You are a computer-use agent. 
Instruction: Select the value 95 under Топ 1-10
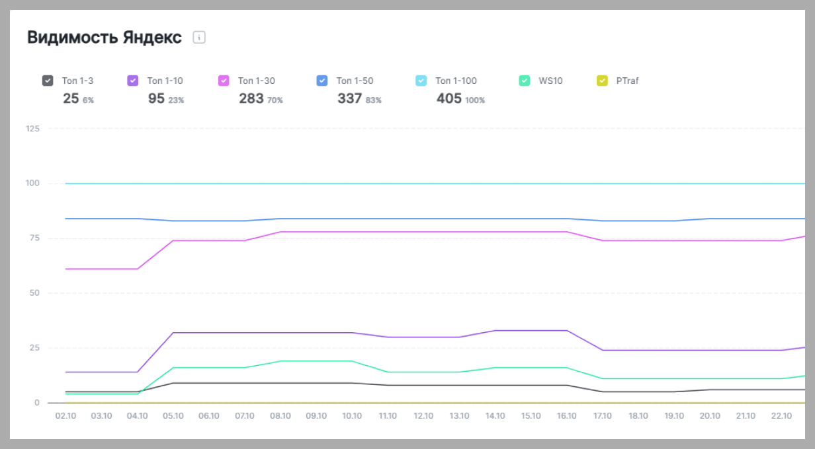156,98
